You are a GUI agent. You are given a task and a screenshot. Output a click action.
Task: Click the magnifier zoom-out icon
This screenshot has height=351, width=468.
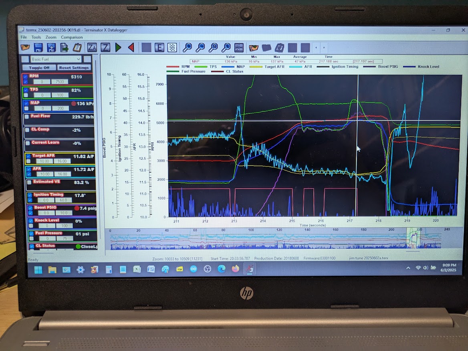point(200,47)
